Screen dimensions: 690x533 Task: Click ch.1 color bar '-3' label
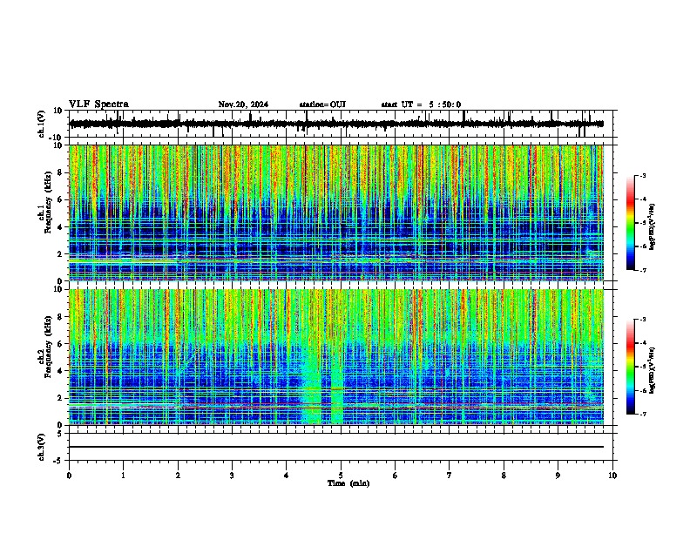(x=642, y=175)
